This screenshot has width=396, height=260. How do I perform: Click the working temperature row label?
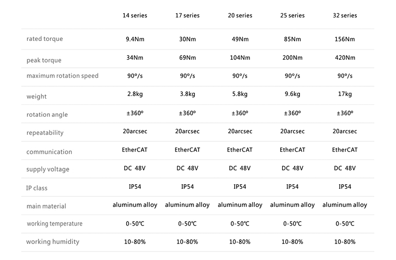tap(55, 224)
